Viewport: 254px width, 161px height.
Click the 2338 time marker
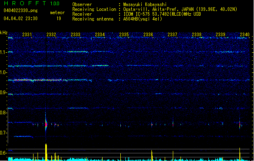(x=197, y=35)
